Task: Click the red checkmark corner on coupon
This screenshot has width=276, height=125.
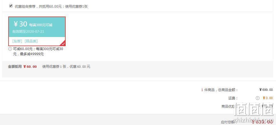Action: tap(63, 44)
